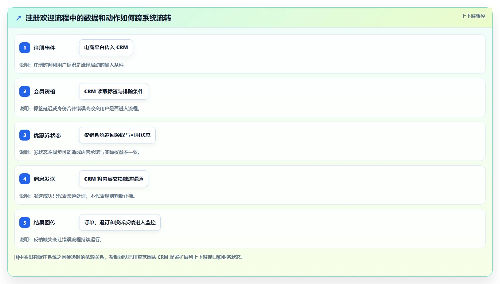Click the arrow icon beside the main title
The width and height of the screenshot is (500, 284).
(x=19, y=18)
